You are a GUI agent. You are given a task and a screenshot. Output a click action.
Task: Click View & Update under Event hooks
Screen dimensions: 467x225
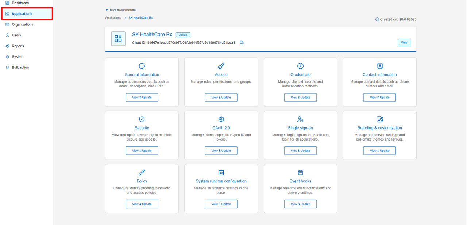click(300, 204)
